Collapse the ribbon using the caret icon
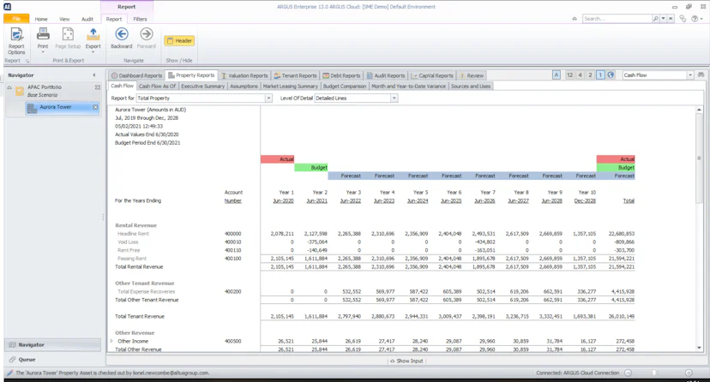 click(575, 19)
